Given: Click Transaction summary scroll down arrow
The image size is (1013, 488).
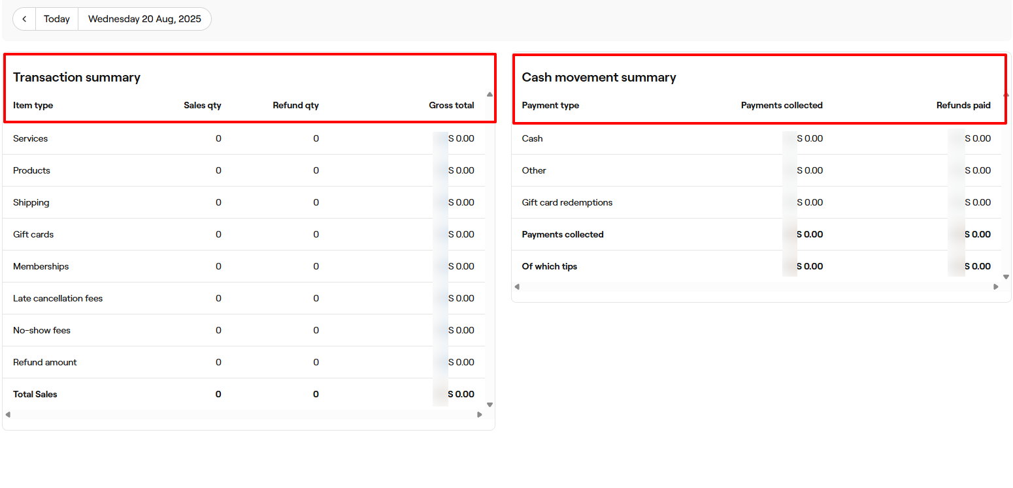Looking at the screenshot, I should coord(490,404).
